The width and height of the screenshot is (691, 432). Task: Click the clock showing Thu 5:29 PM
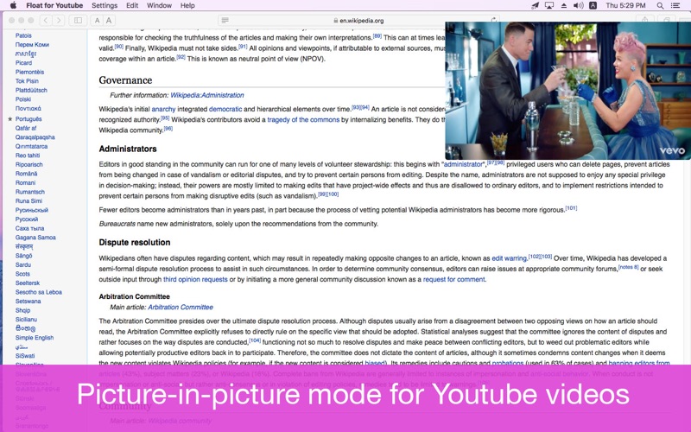pyautogui.click(x=625, y=5)
